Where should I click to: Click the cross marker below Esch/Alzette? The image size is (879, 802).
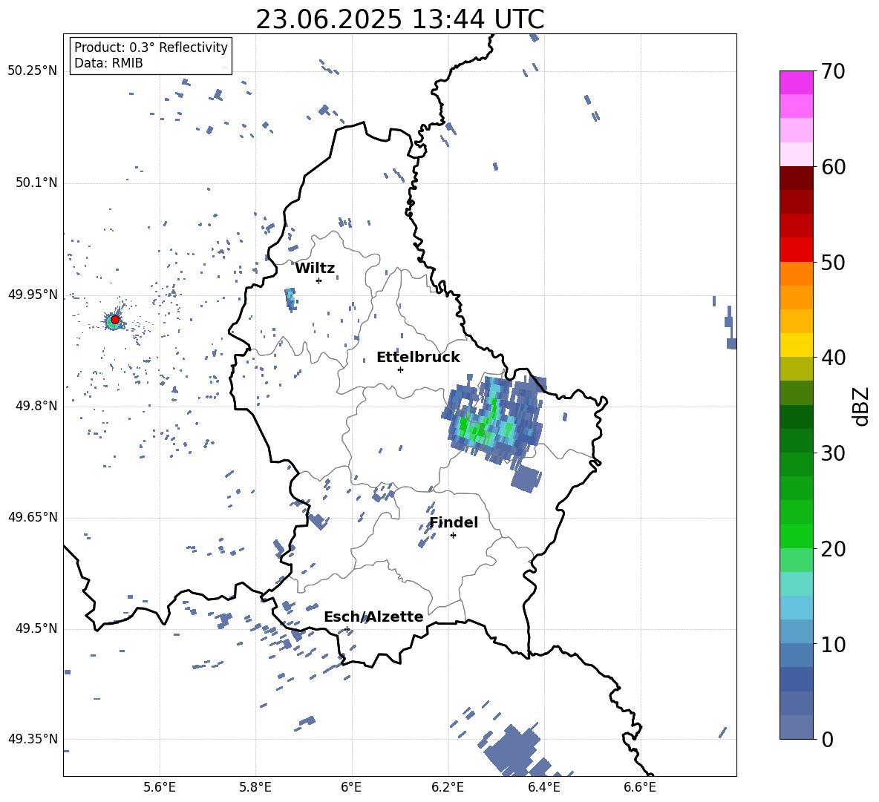347,629
